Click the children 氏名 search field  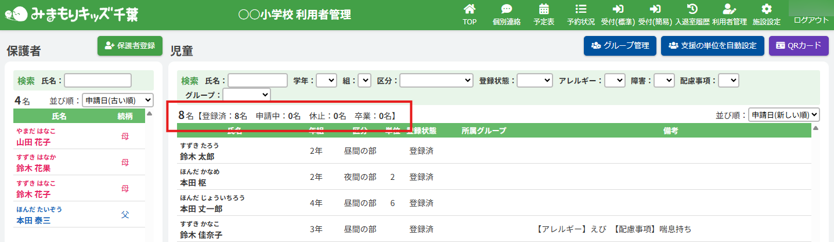[x=258, y=81]
